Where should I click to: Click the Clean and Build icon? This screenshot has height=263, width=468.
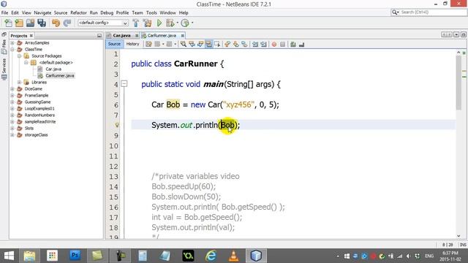click(x=147, y=23)
